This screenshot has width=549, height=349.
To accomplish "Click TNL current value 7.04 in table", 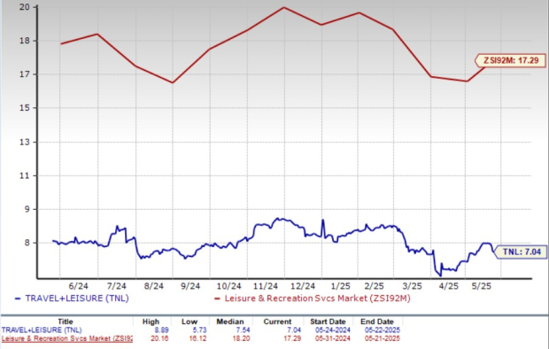I will [294, 330].
